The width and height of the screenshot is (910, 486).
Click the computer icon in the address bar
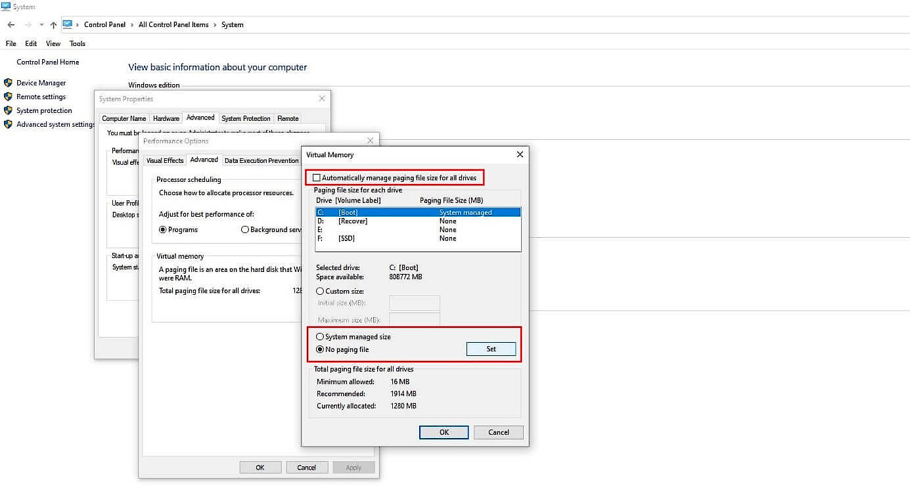(68, 24)
